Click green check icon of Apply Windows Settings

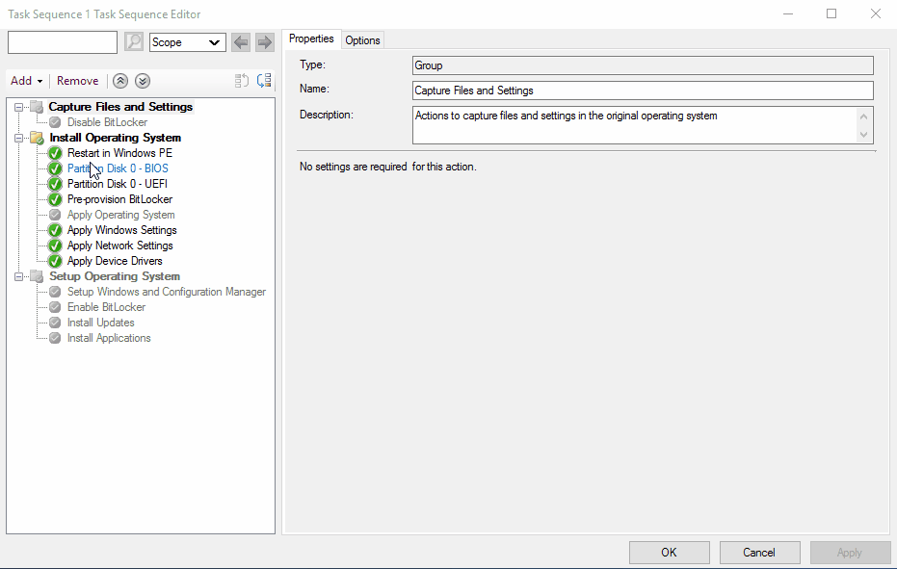tap(55, 230)
